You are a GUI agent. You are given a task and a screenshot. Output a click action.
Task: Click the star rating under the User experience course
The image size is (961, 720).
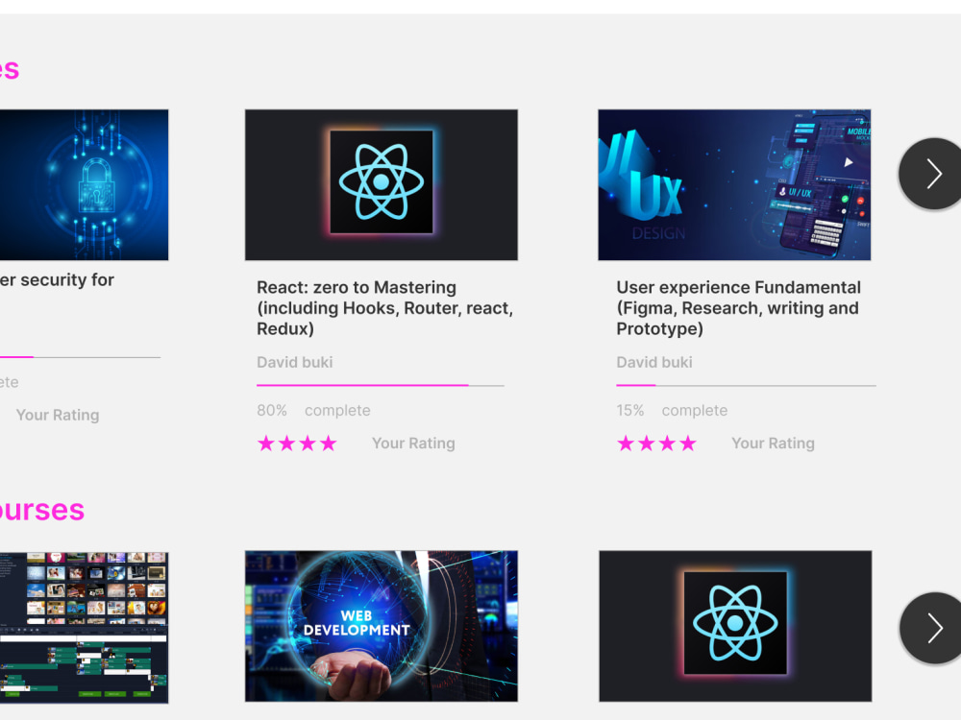[x=656, y=444]
